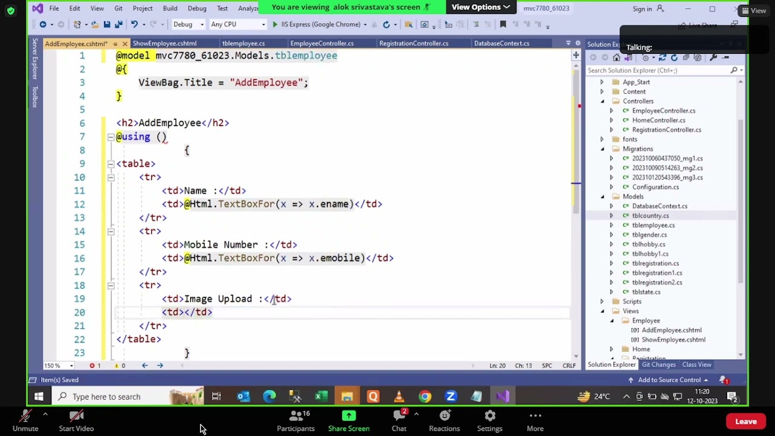
Task: Switch to Git Changes tab
Action: pyautogui.click(x=659, y=365)
